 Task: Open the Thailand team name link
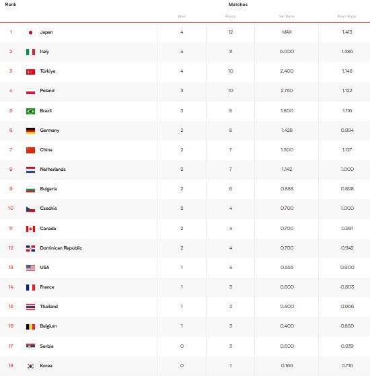pyautogui.click(x=49, y=307)
